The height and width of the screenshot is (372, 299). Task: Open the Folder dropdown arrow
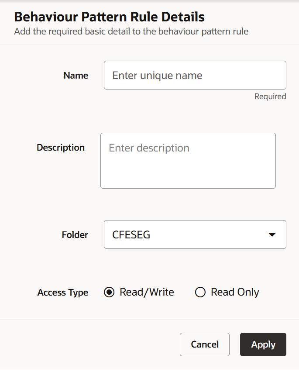coord(272,234)
